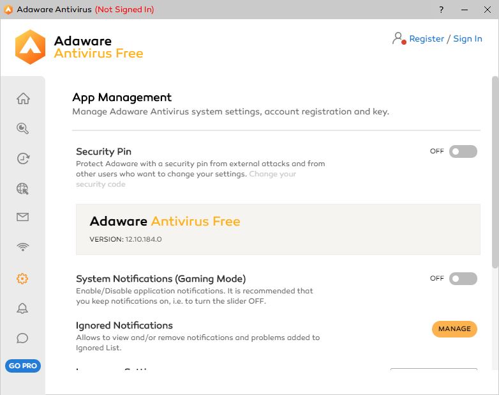Click the version number 12.10.184.0
The image size is (499, 395).
pyautogui.click(x=144, y=239)
